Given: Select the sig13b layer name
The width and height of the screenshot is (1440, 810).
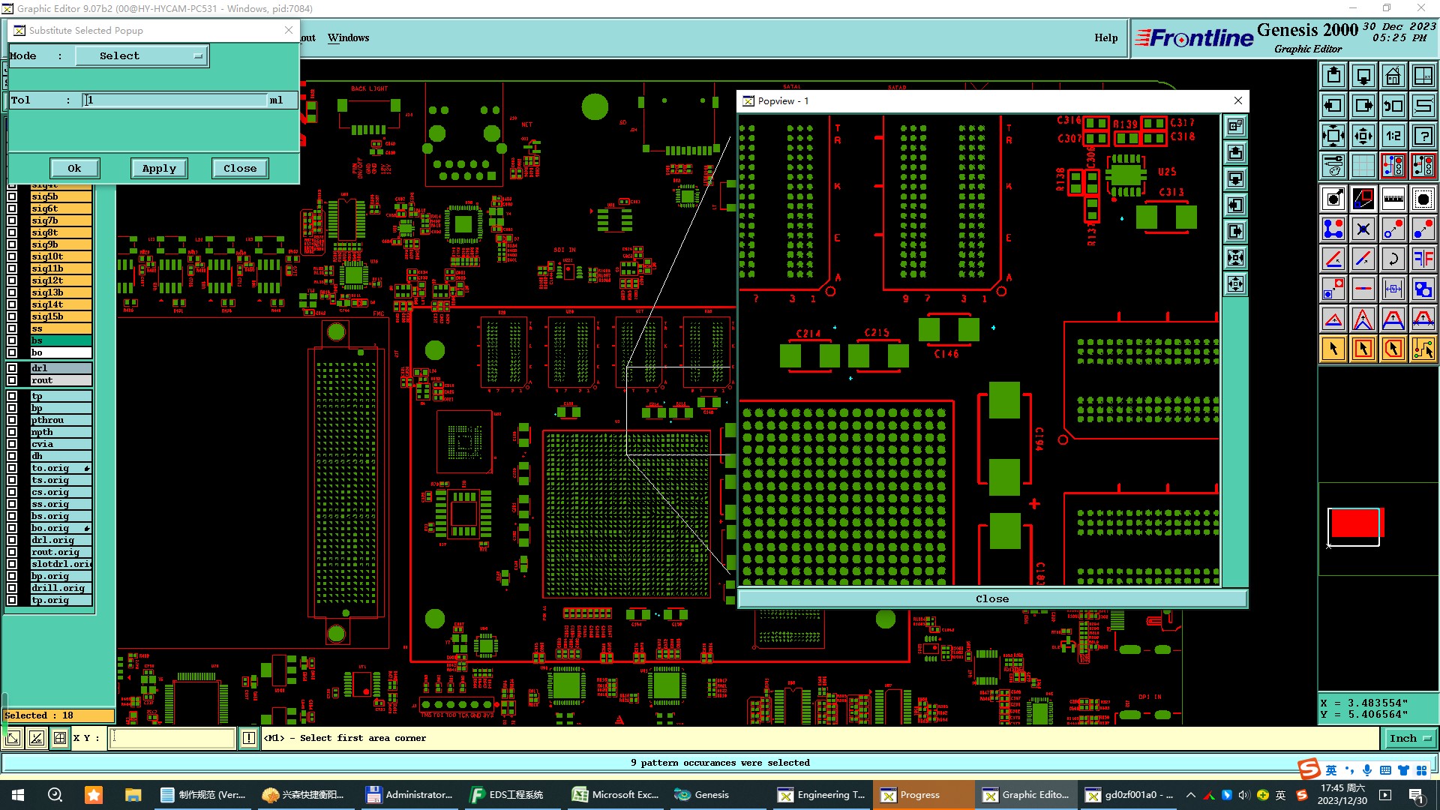Looking at the screenshot, I should click(x=61, y=292).
